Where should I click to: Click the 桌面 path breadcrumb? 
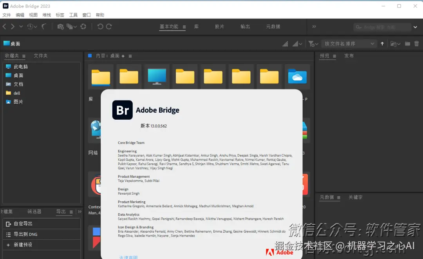[x=12, y=44]
